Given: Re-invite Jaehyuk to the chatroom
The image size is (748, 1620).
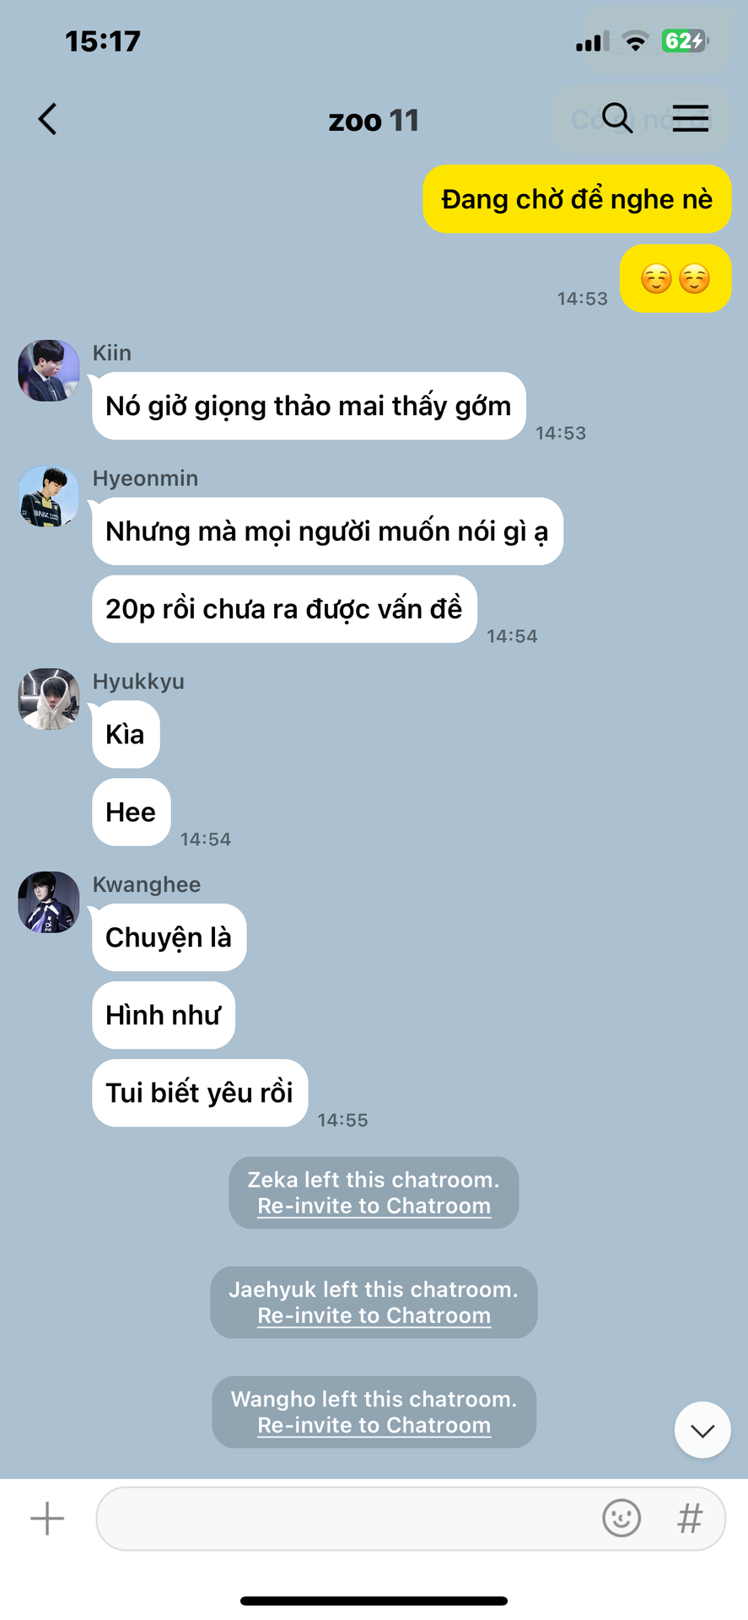Looking at the screenshot, I should (x=374, y=1315).
